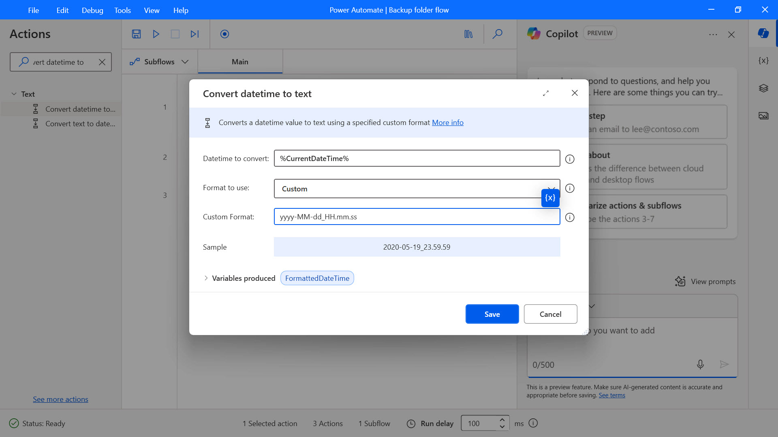Open the Debug menu

point(92,10)
